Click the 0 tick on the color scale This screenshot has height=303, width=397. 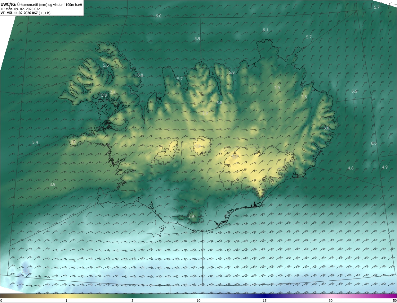(x=1, y=301)
